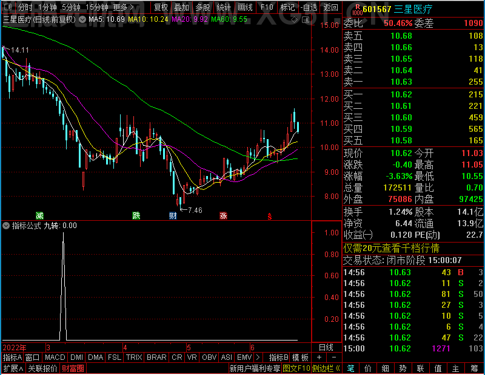Screen dimensions: 485x375
Task: Select the 笔 tick tab
Action: 350,368
